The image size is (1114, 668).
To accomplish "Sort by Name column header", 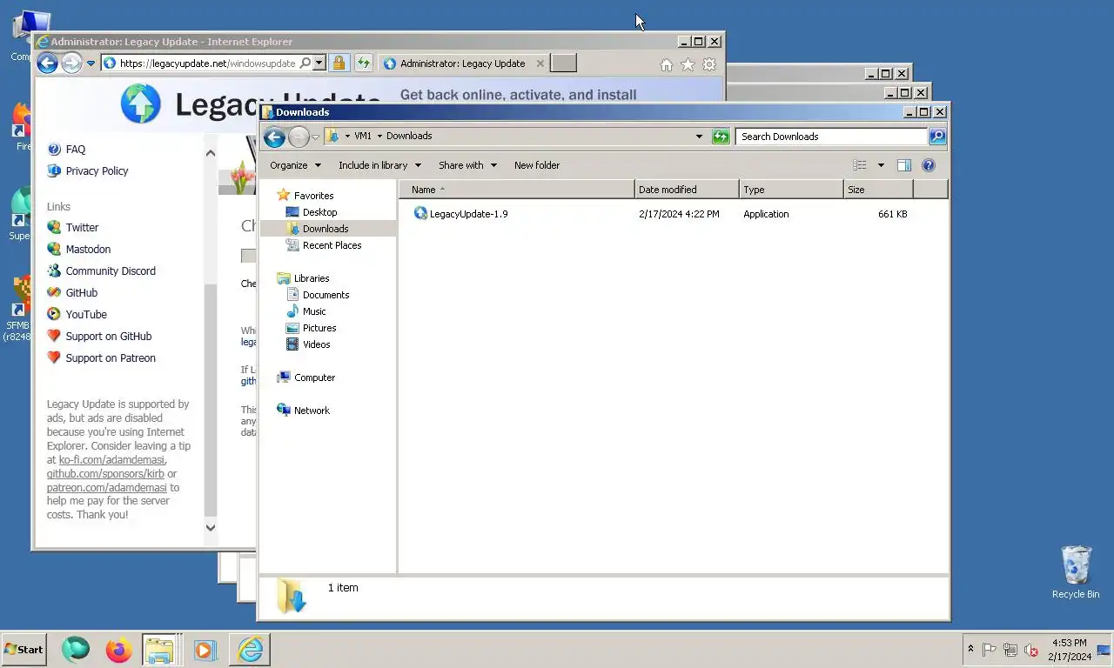I will [x=517, y=190].
